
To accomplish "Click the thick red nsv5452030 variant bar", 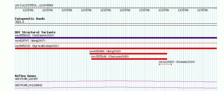I will pos(116,48).
